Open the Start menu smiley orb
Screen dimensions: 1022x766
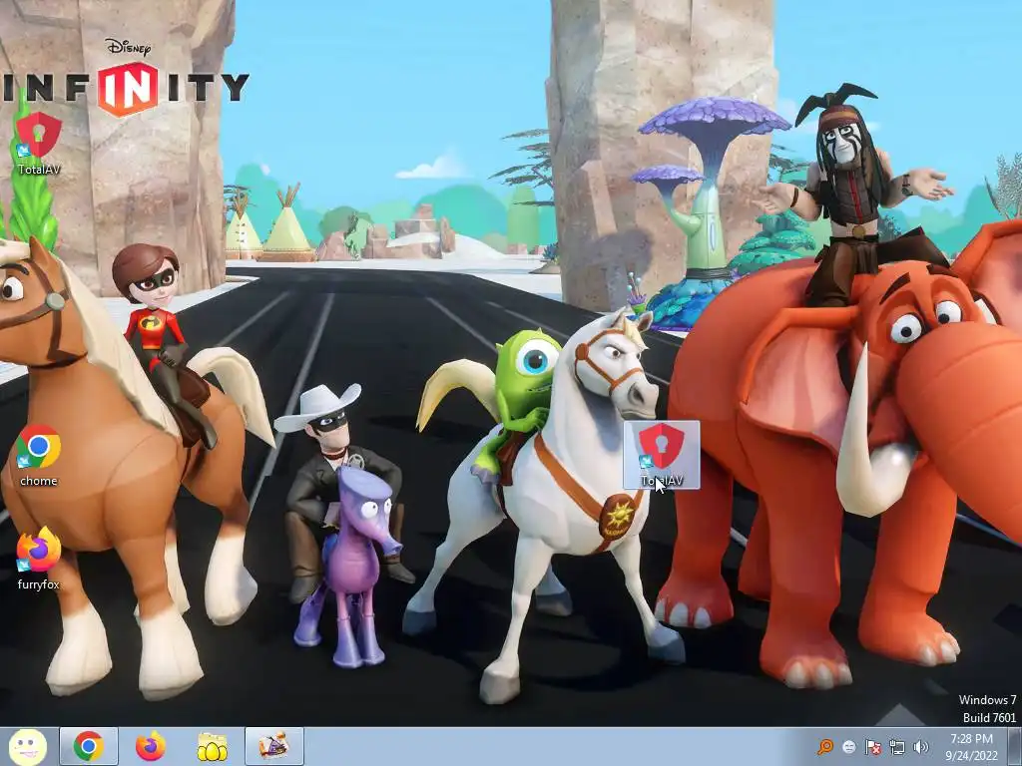pos(28,747)
